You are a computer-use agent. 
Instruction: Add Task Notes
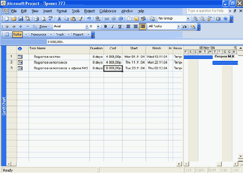[x=136, y=19]
